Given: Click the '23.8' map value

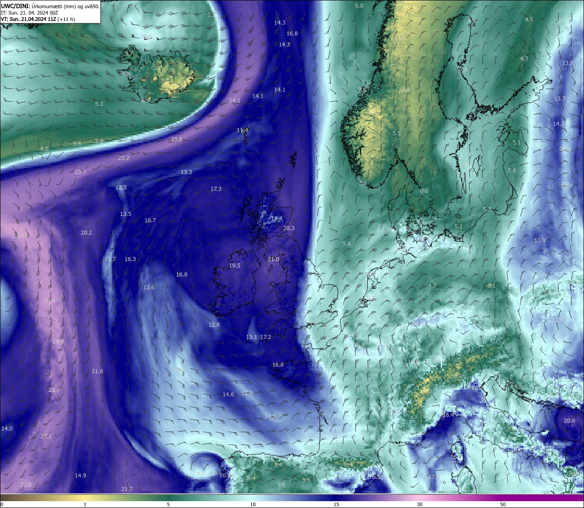Looking at the screenshot, I should [x=177, y=139].
